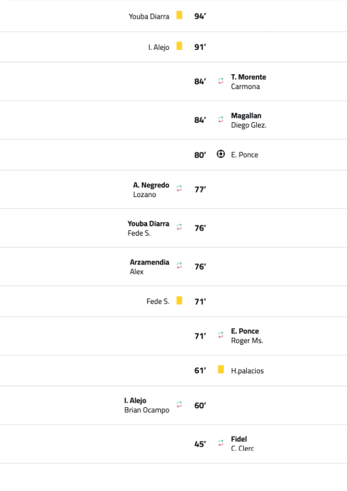This screenshot has width=347, height=491.
Task: Select goal scorer E. Ponce at 80'
Action: [x=245, y=155]
